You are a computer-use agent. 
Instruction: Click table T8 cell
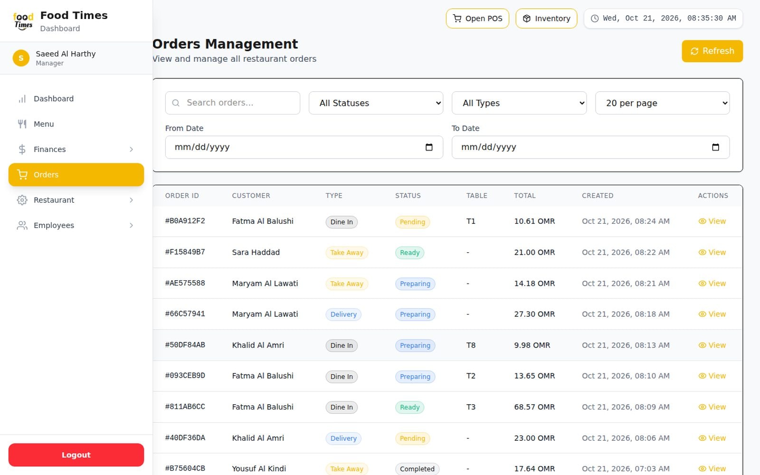tap(471, 345)
